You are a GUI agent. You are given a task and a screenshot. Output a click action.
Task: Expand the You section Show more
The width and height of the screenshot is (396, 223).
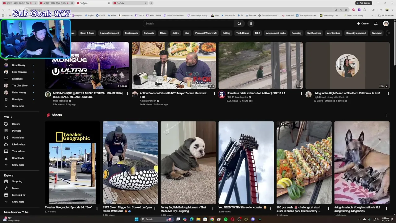click(x=19, y=165)
